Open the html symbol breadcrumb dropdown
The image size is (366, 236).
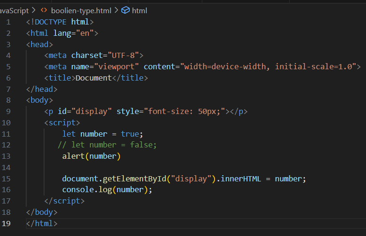pos(139,10)
